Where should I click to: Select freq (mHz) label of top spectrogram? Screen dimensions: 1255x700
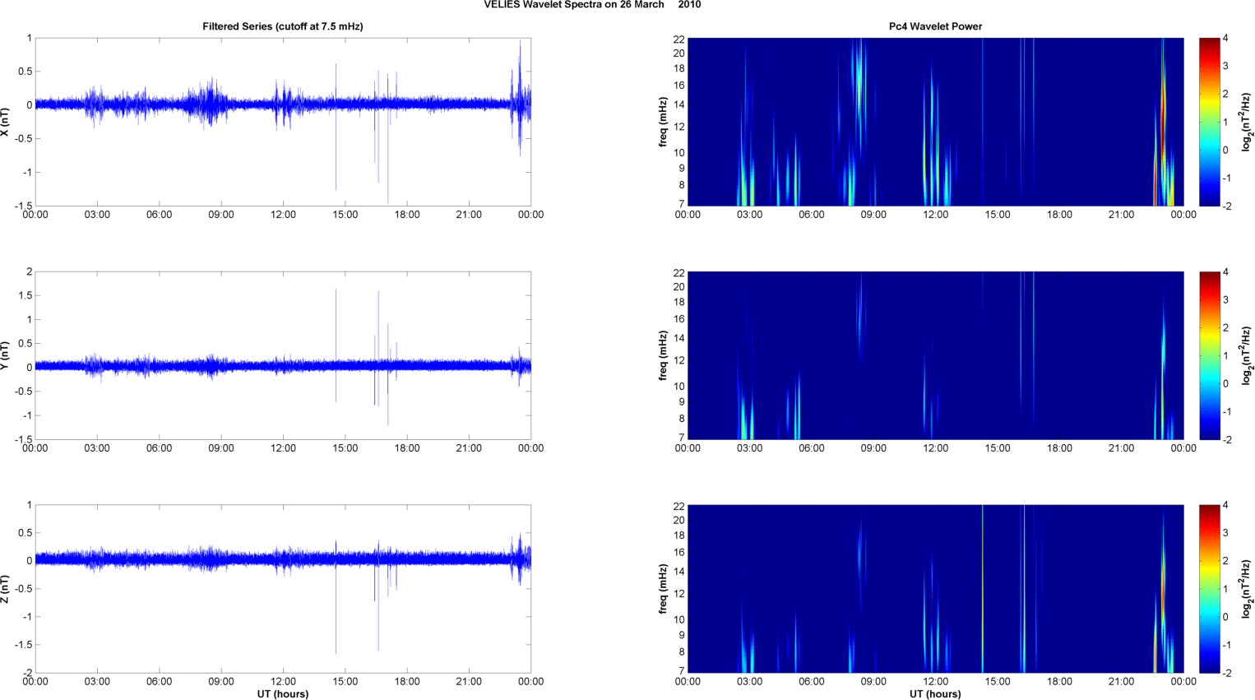click(663, 122)
